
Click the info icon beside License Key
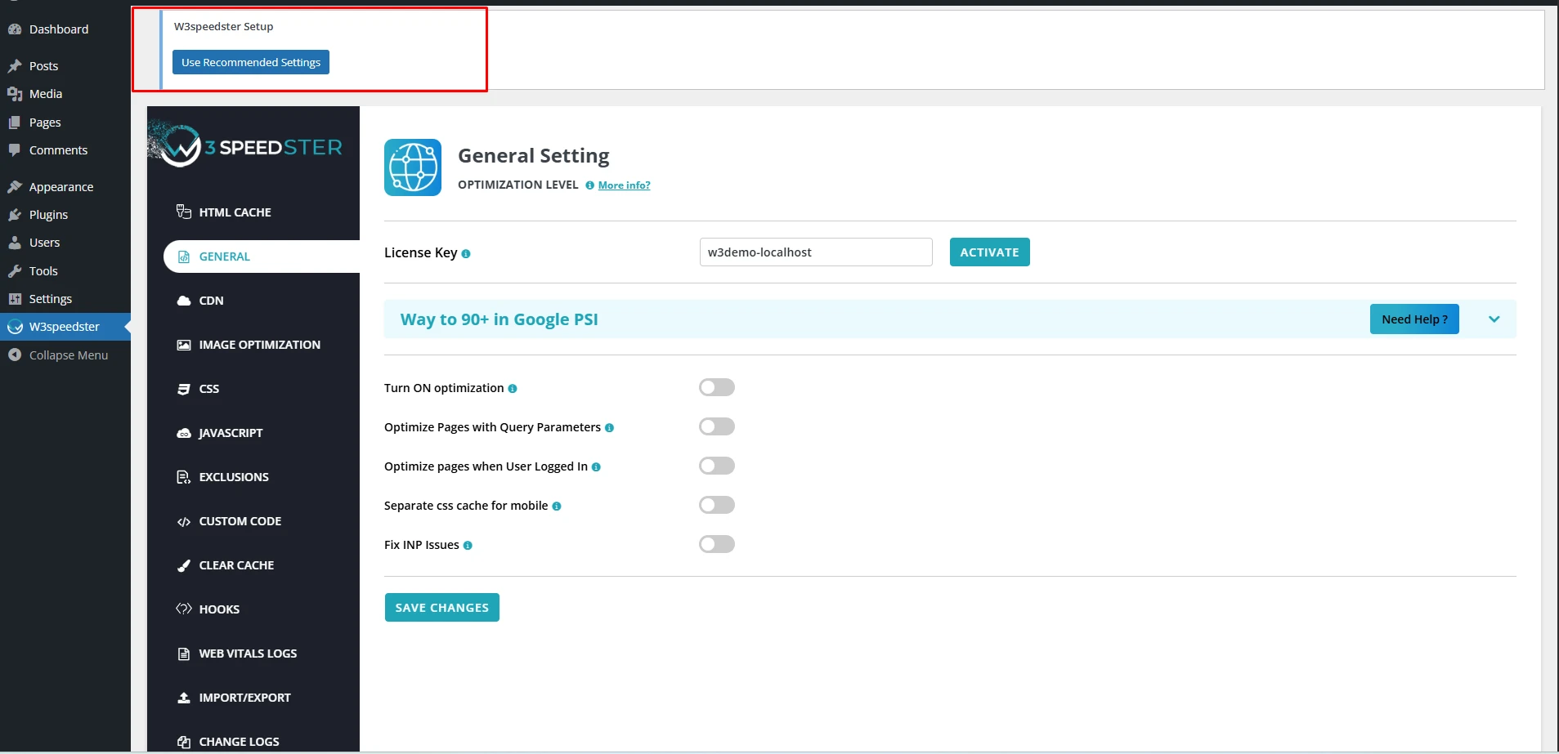(x=466, y=254)
